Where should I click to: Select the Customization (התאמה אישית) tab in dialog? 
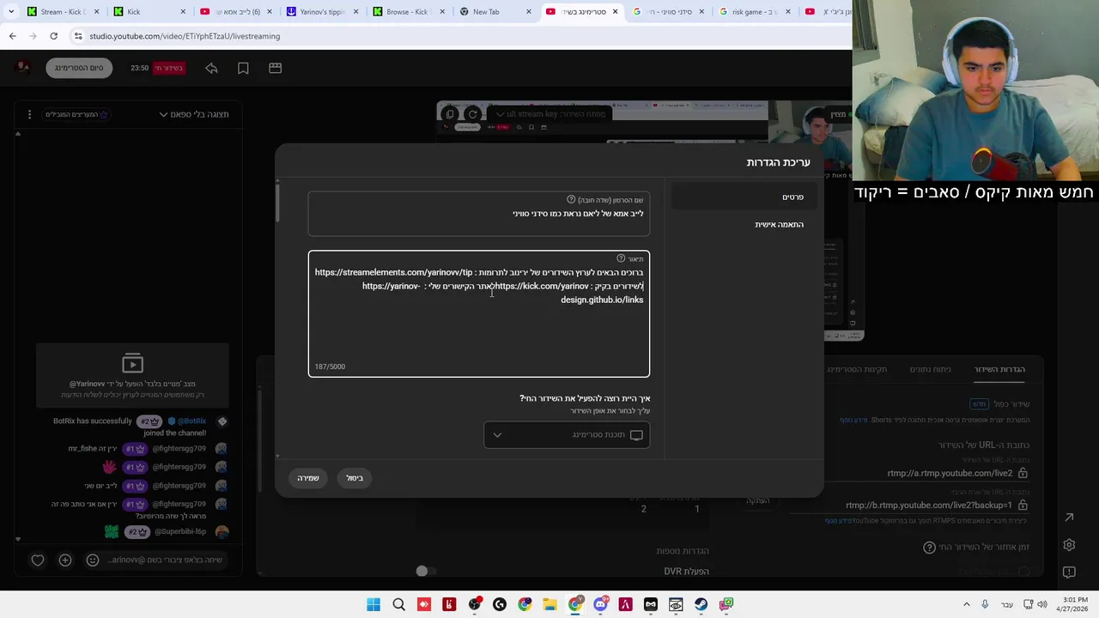coord(744,225)
